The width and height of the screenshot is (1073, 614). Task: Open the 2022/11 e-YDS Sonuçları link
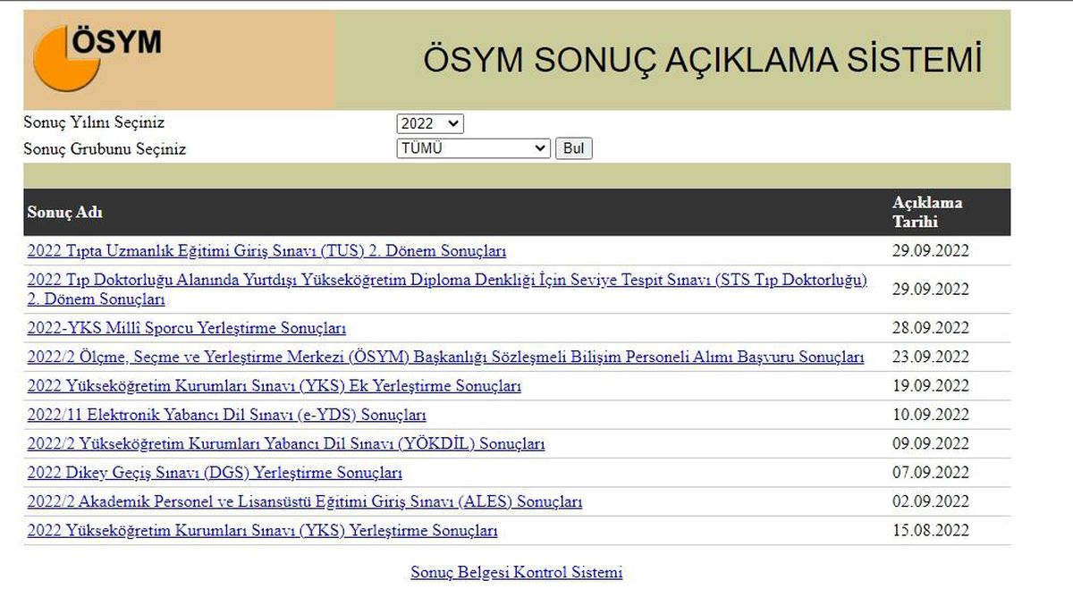[226, 415]
